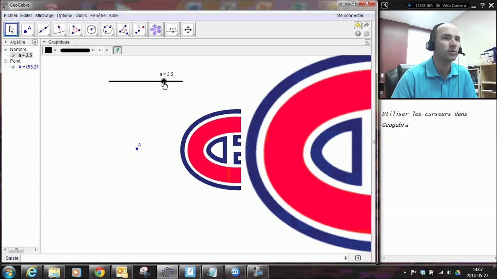Click the Web Camera title label

pyautogui.click(x=454, y=5)
